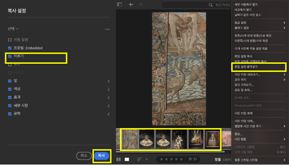Click the 취소 button
Image resolution: width=289 pixels, height=165 pixels.
[x=84, y=156]
